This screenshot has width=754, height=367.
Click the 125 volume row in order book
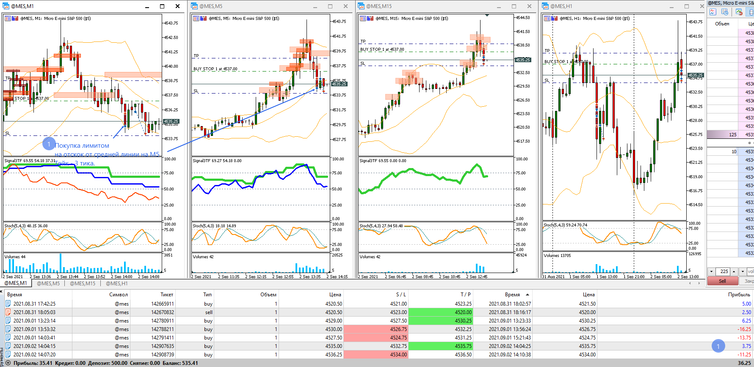click(x=730, y=135)
